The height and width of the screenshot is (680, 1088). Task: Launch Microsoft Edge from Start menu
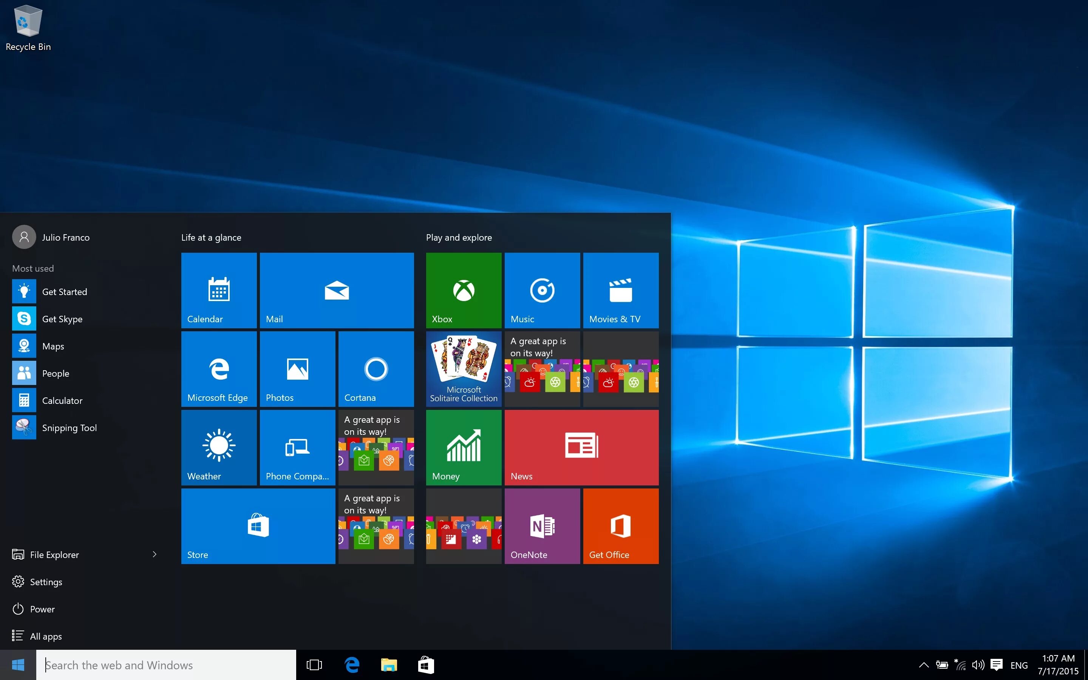(x=218, y=369)
